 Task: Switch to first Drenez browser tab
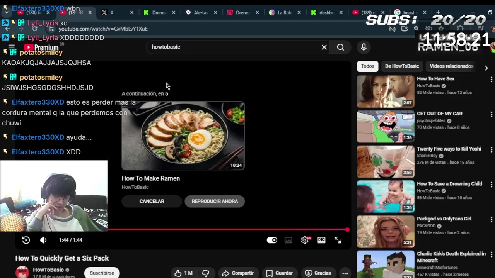pyautogui.click(x=159, y=12)
